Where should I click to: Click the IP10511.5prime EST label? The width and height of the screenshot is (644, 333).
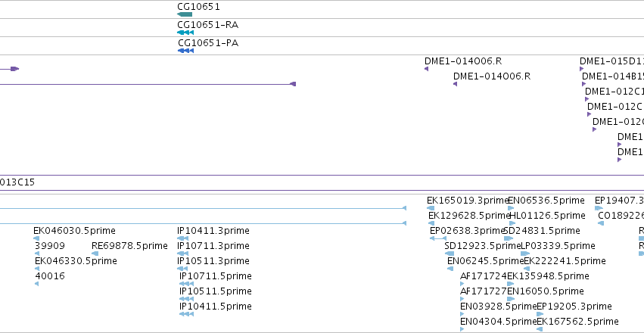tap(215, 291)
